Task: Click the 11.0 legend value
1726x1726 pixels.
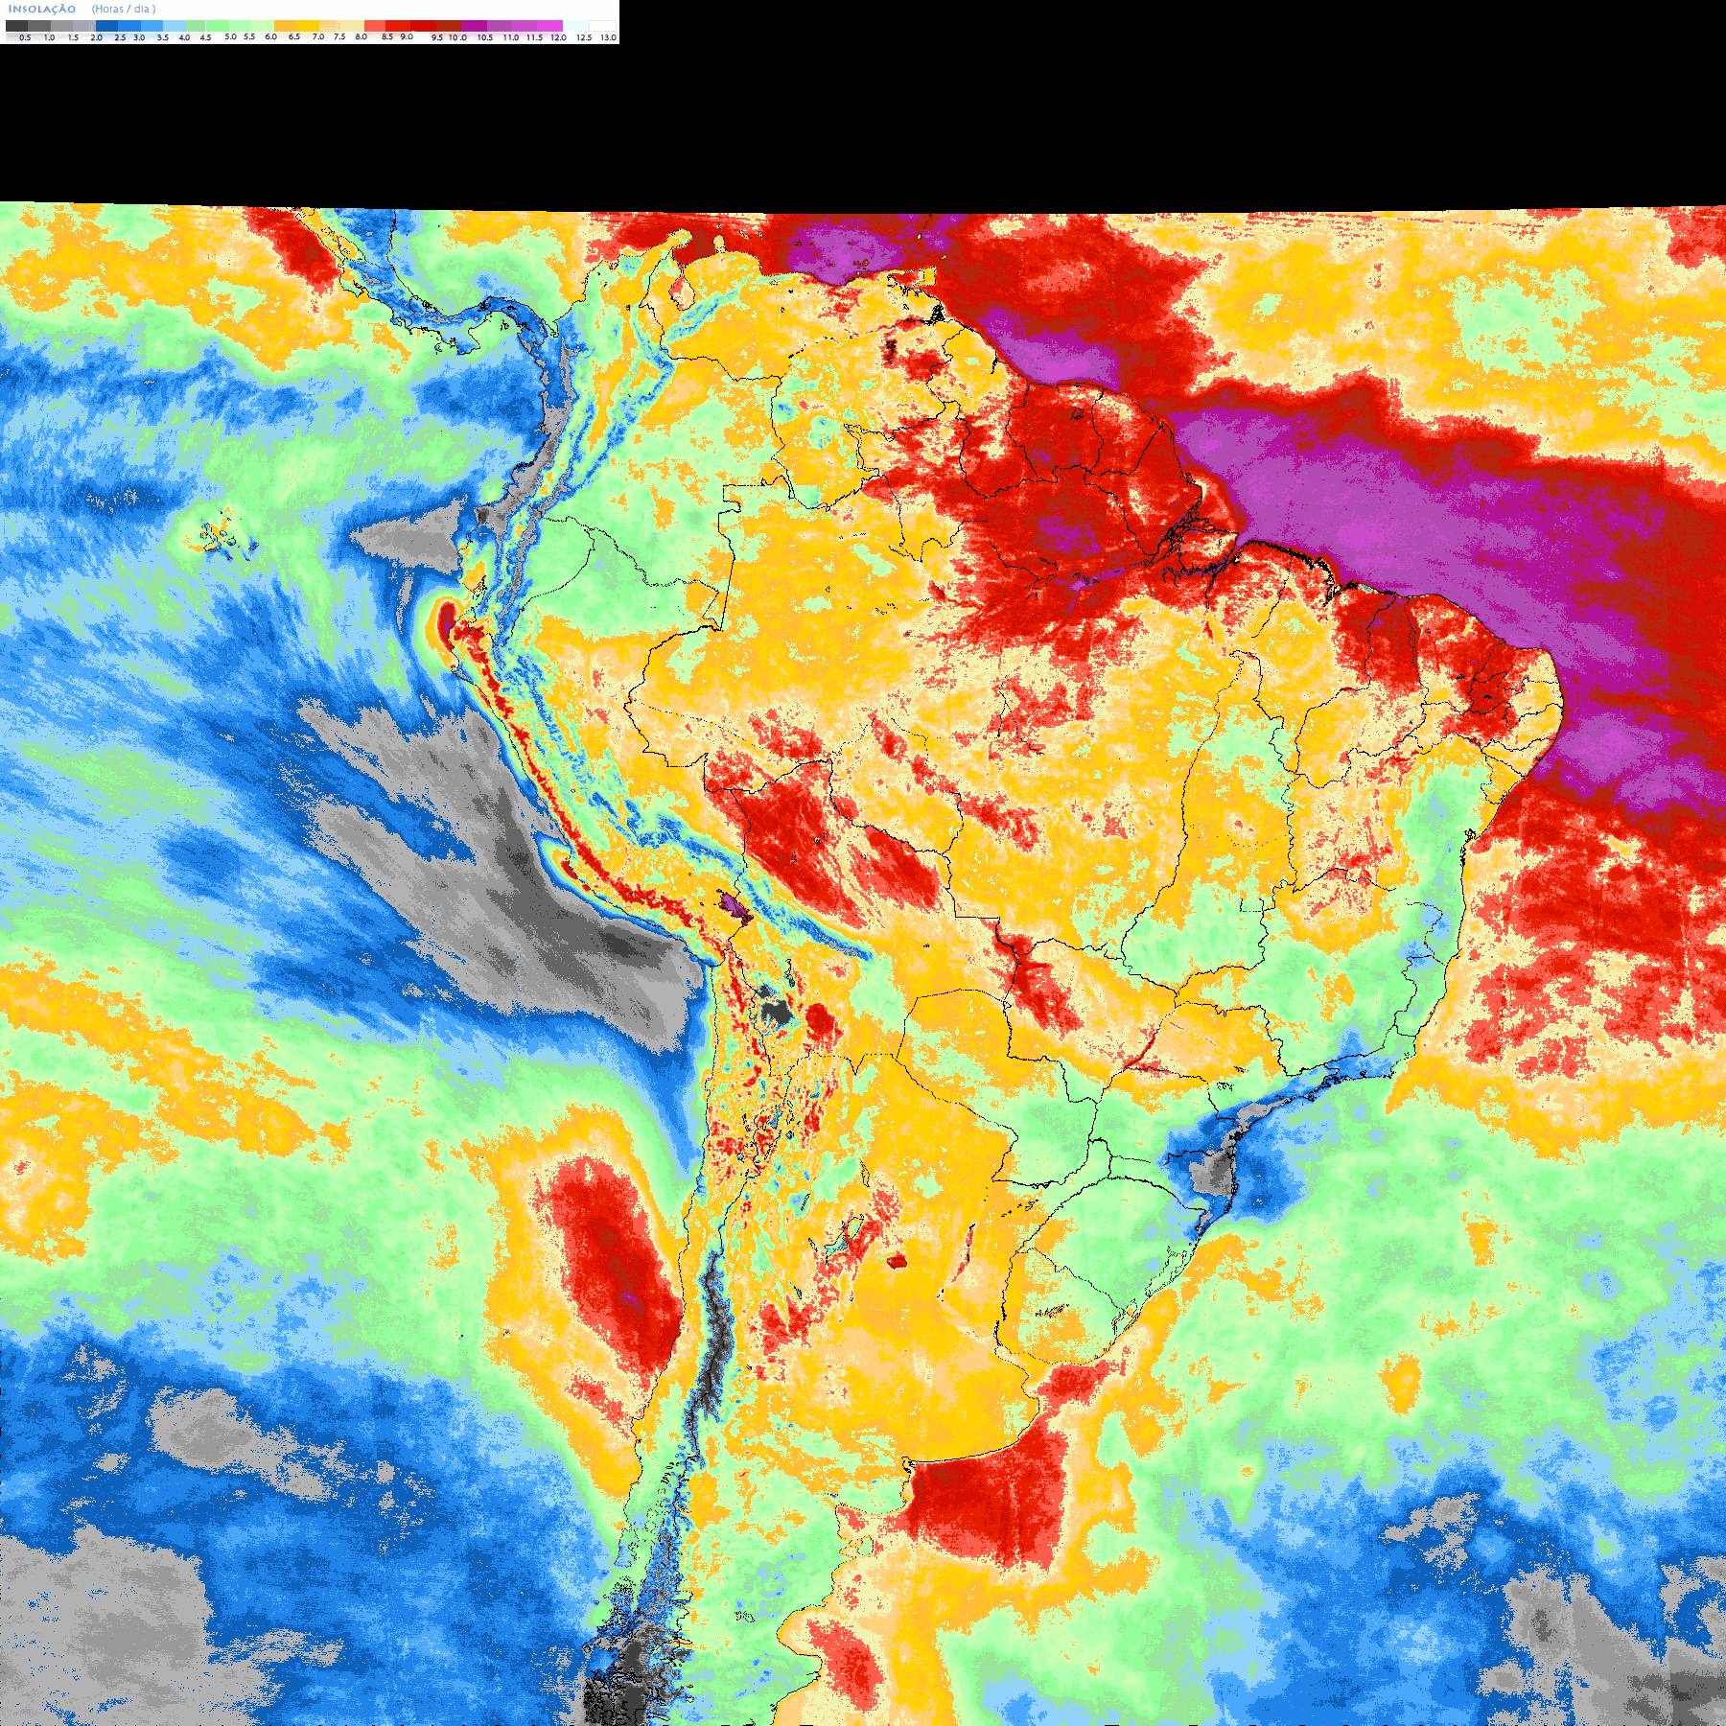Action: (511, 37)
